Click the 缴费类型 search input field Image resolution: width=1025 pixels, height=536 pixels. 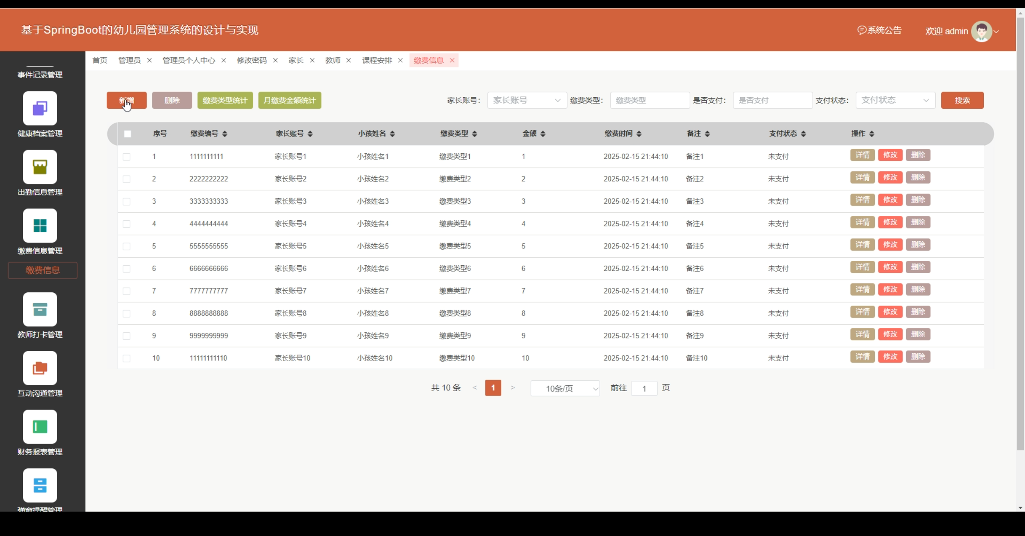[x=649, y=100]
